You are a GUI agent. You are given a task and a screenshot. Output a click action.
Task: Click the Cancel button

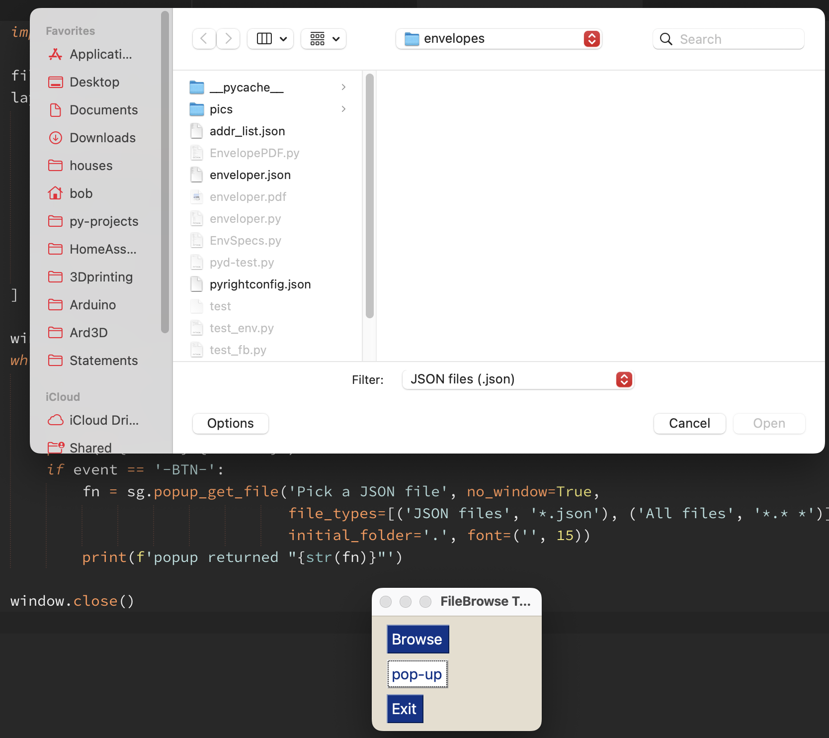[x=689, y=423]
